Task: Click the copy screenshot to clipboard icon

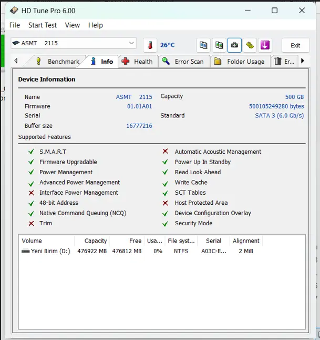Action: click(219, 45)
